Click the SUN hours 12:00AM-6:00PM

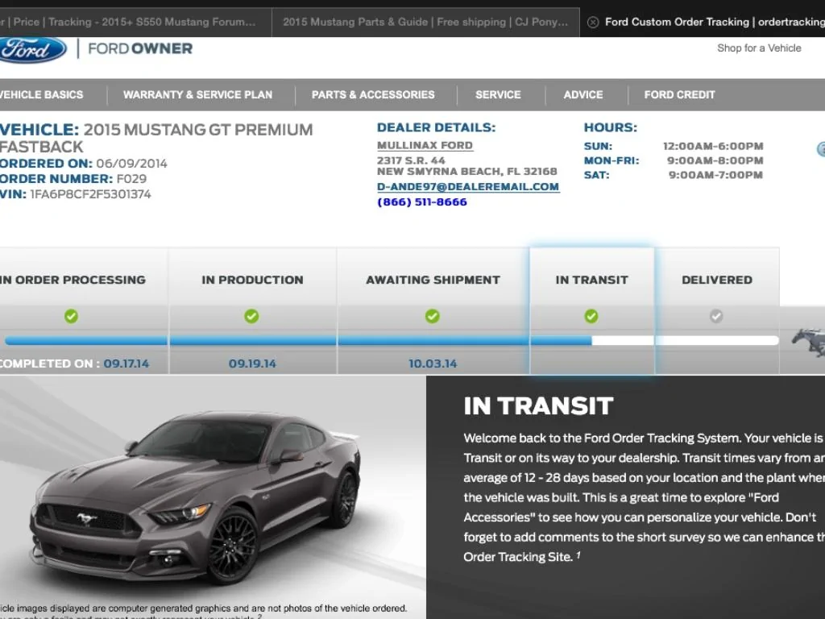[713, 147]
